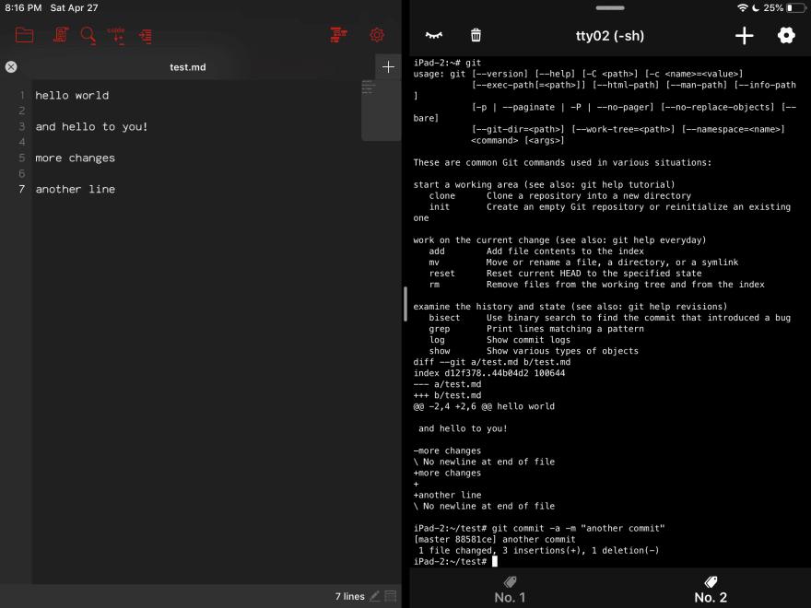Click the 7 lines counter label

pyautogui.click(x=350, y=595)
